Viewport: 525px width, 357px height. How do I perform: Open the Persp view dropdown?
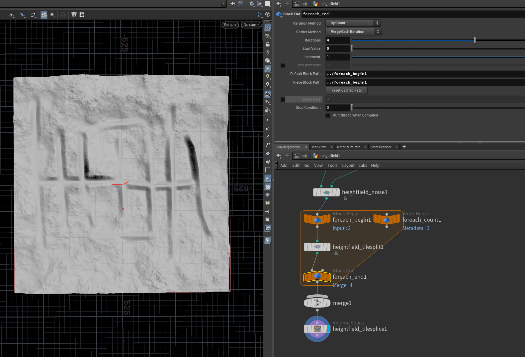pyautogui.click(x=230, y=25)
